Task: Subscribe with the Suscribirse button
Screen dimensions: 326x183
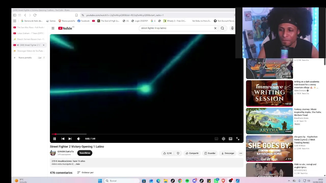Action: point(85,153)
